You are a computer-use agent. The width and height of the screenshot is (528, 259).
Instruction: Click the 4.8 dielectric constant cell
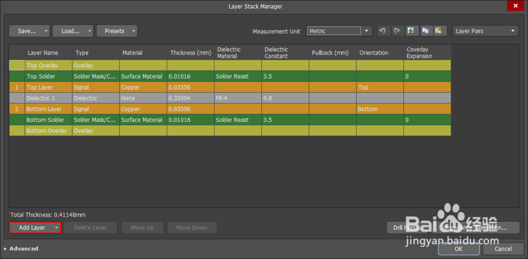click(x=285, y=98)
